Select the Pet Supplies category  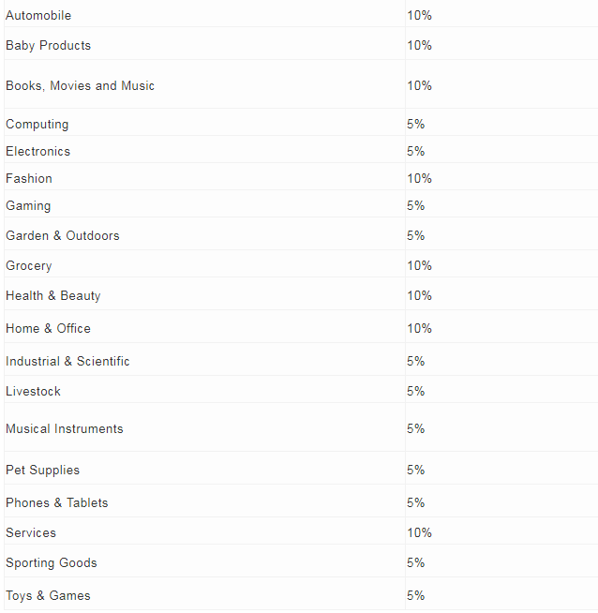pyautogui.click(x=42, y=470)
